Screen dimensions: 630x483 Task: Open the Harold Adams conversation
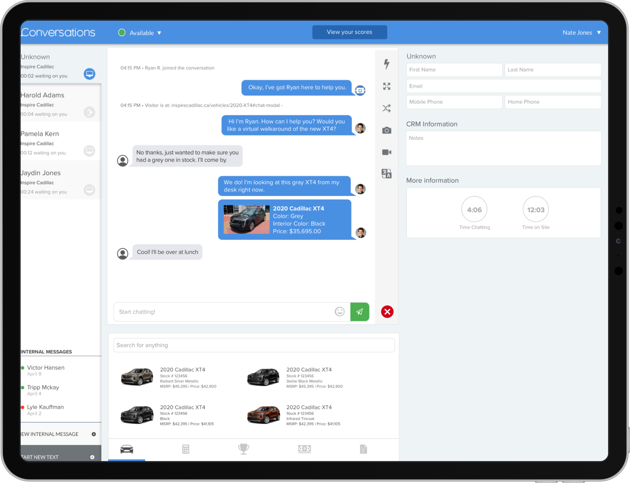click(61, 104)
